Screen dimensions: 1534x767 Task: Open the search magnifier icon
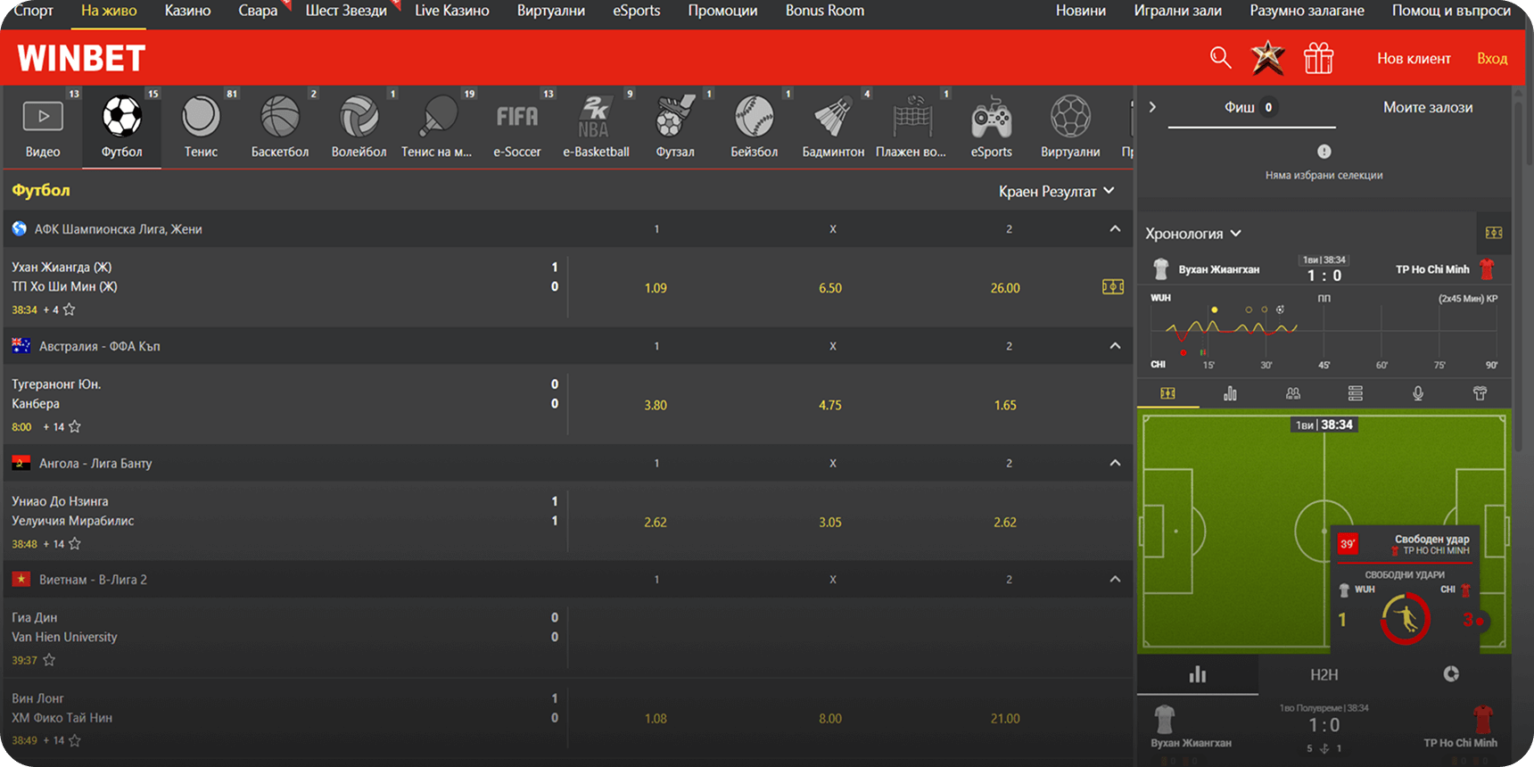(x=1220, y=58)
